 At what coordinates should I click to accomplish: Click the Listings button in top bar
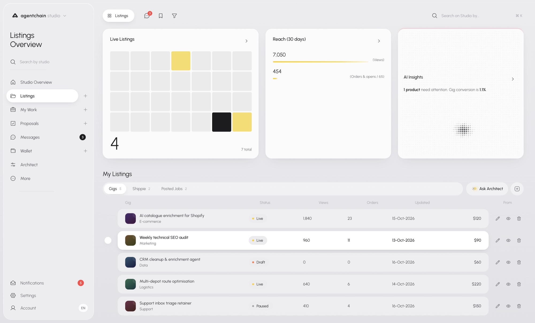click(118, 16)
